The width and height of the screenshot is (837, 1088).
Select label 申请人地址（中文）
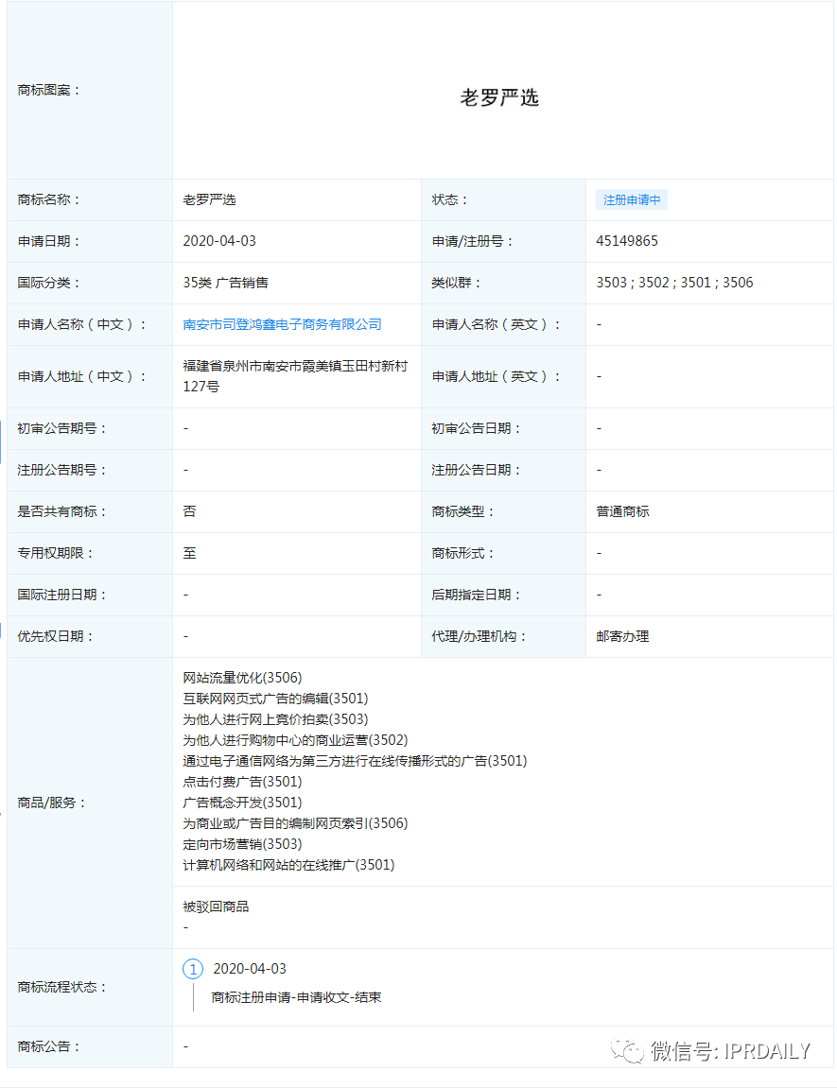(82, 377)
